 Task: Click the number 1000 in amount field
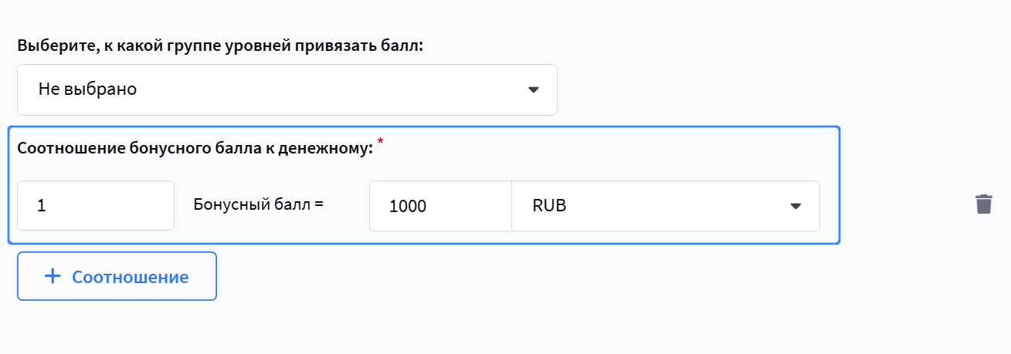pyautogui.click(x=409, y=207)
